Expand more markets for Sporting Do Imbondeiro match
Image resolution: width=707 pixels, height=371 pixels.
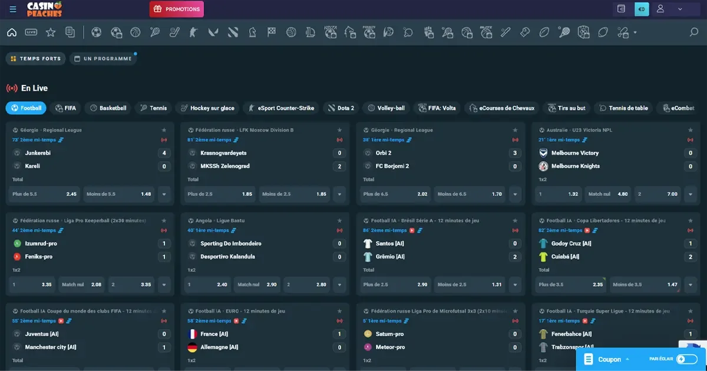(x=339, y=284)
